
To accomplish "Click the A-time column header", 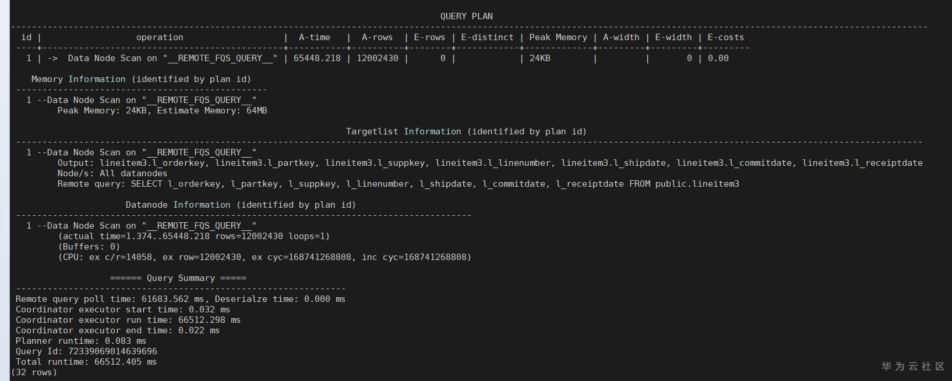I will [x=315, y=37].
